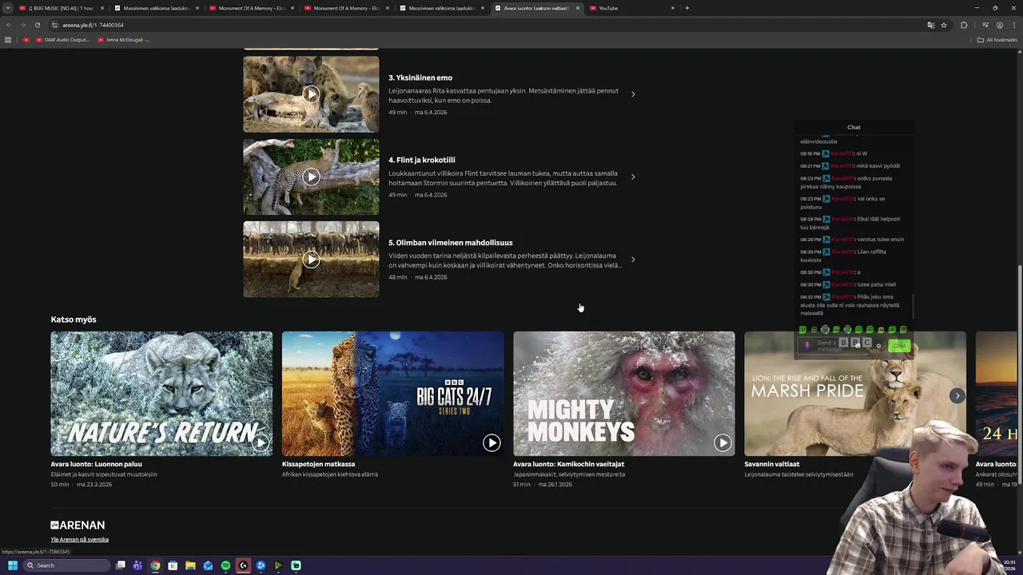This screenshot has height=575, width=1023.
Task: Open Windows Start menu
Action: (x=13, y=565)
